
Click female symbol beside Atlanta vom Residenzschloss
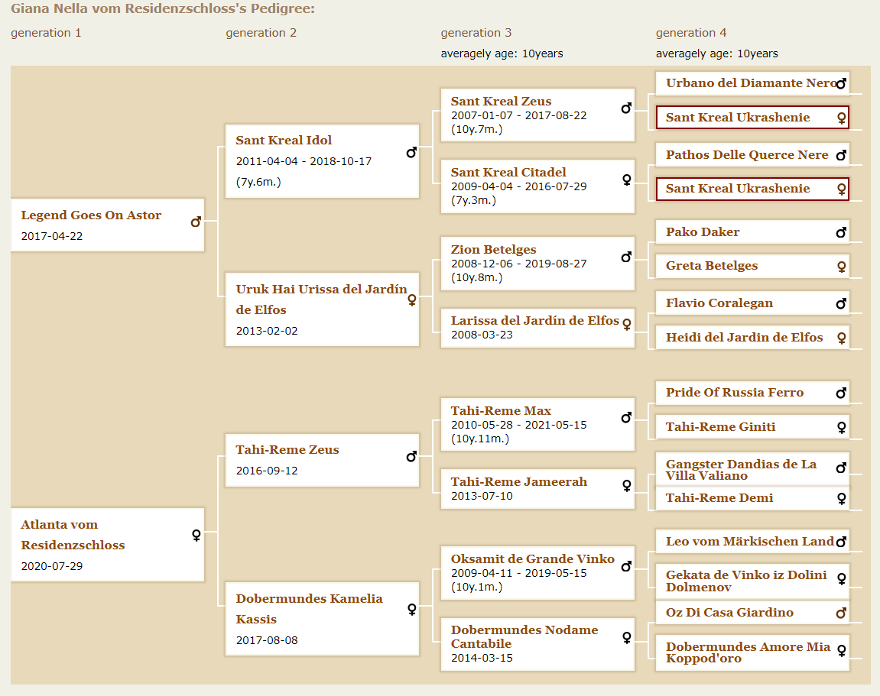(x=196, y=535)
